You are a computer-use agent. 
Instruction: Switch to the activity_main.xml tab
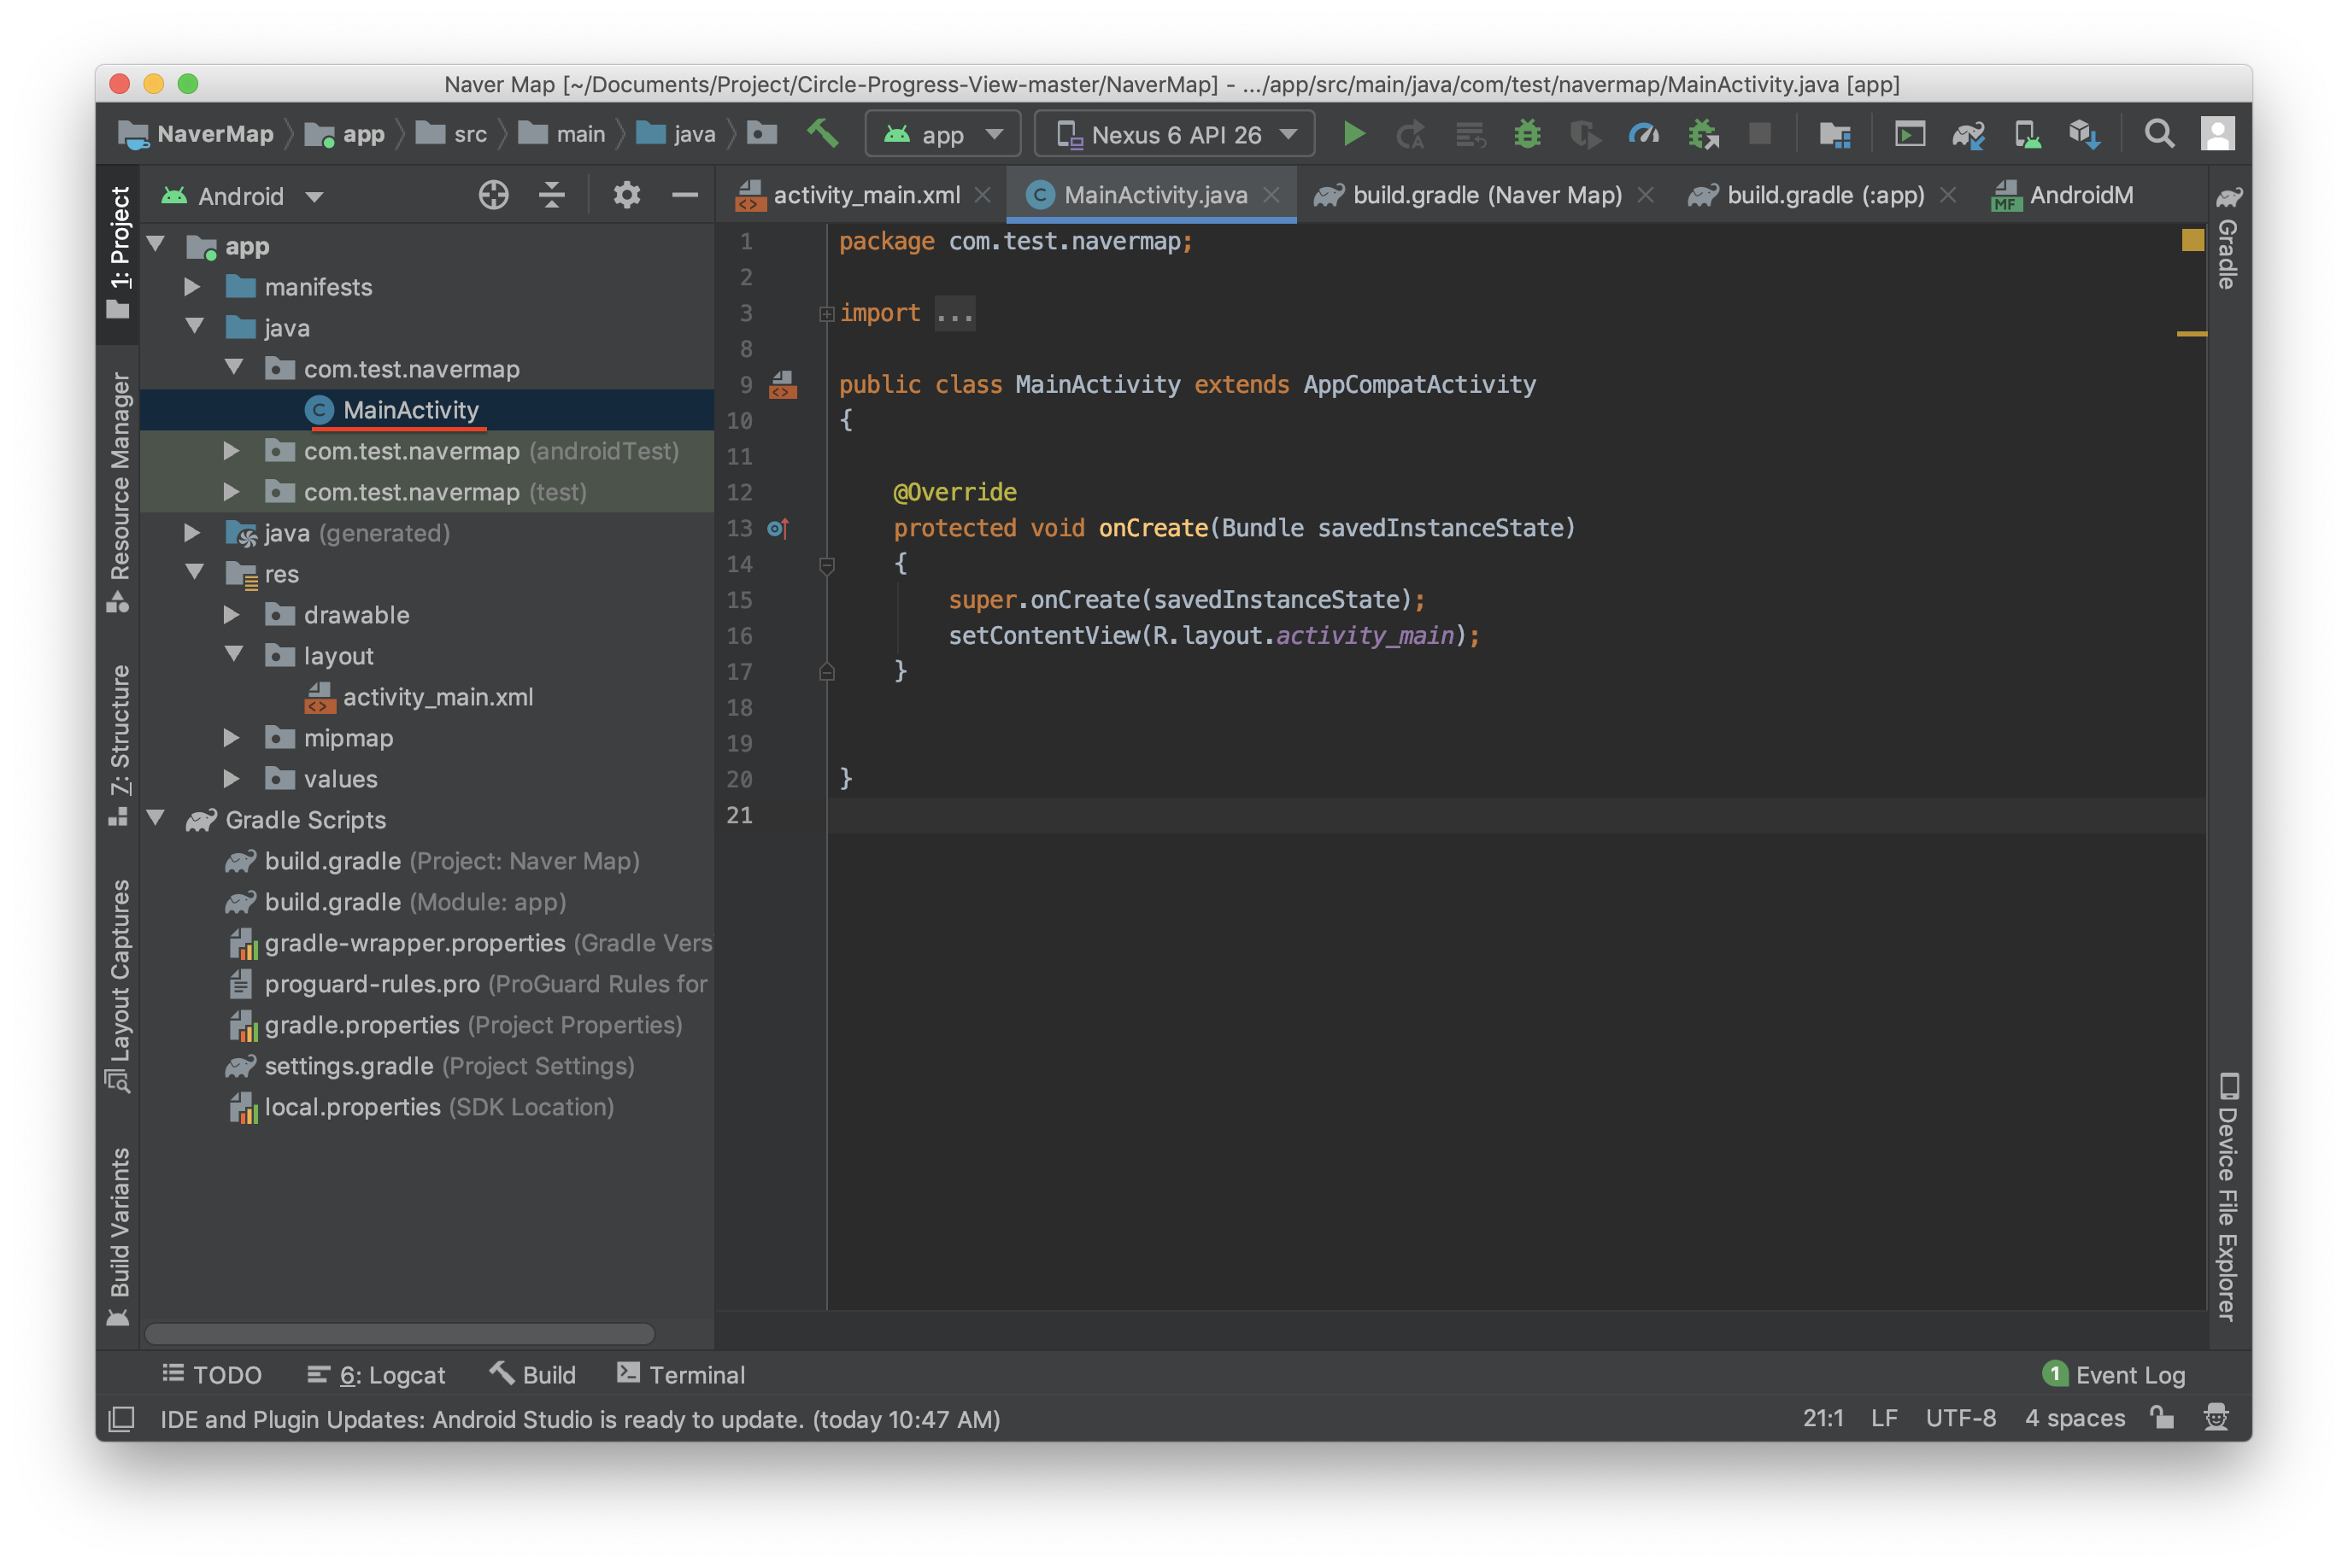[866, 195]
